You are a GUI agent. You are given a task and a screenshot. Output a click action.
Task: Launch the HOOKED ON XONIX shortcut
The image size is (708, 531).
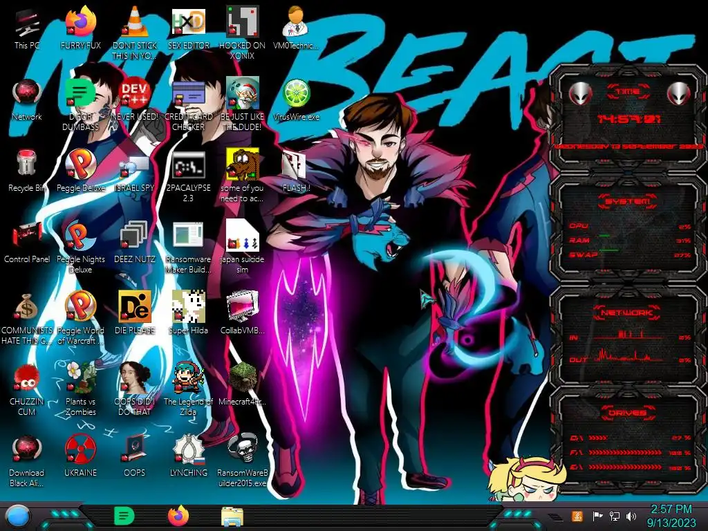(242, 34)
